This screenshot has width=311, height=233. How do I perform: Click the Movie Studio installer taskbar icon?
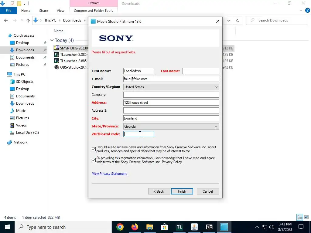(x=224, y=227)
